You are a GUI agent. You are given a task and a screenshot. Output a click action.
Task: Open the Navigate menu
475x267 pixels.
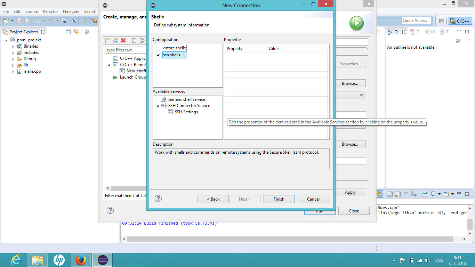pos(71,11)
